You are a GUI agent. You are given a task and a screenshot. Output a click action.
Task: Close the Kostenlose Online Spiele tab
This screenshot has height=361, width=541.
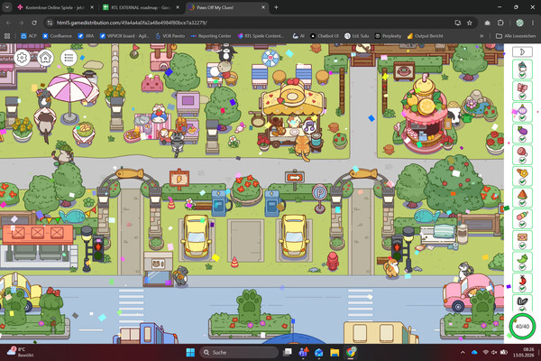(92, 7)
